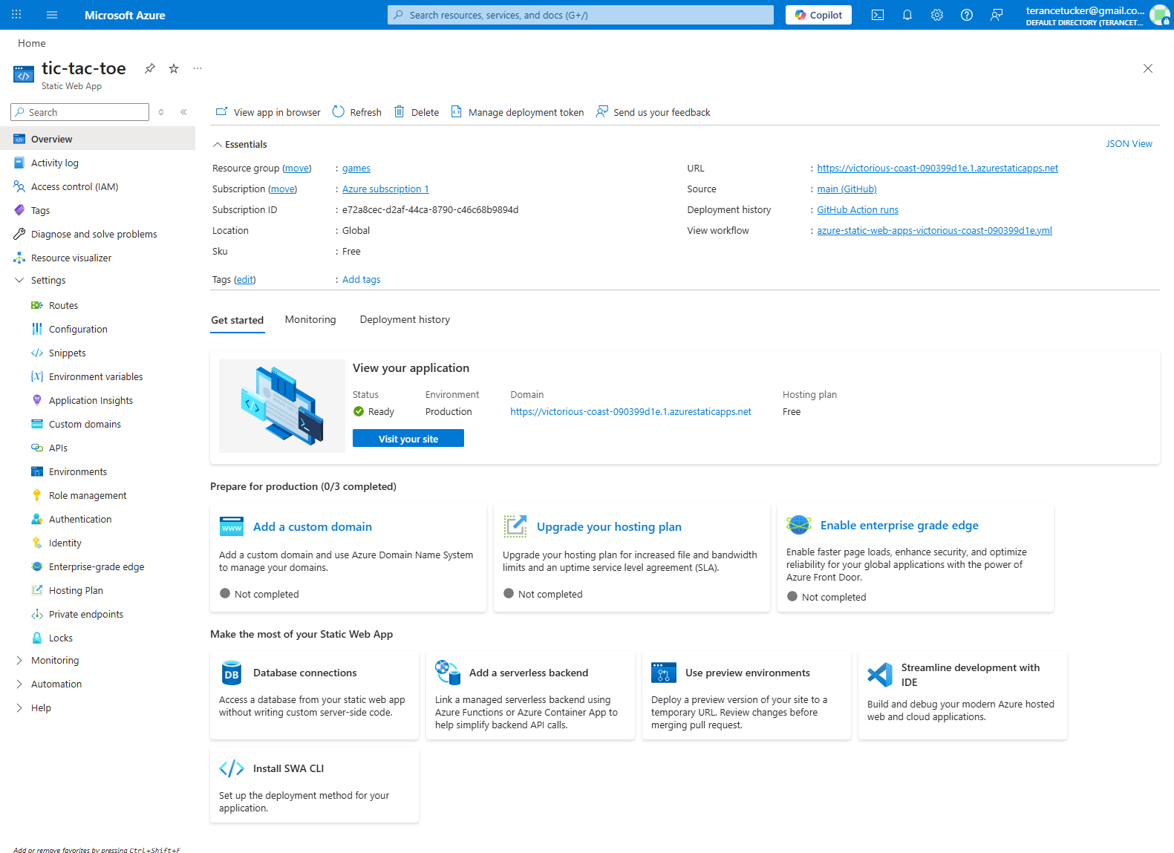This screenshot has height=853, width=1174.
Task: Switch to the Get started tab
Action: point(237,320)
